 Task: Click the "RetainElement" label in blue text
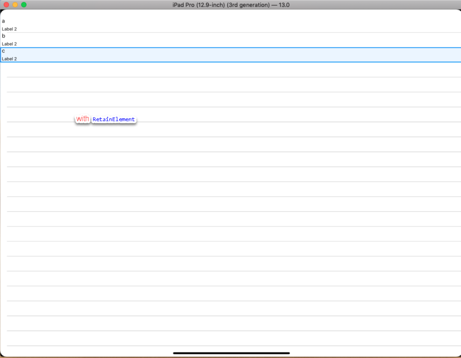point(114,119)
